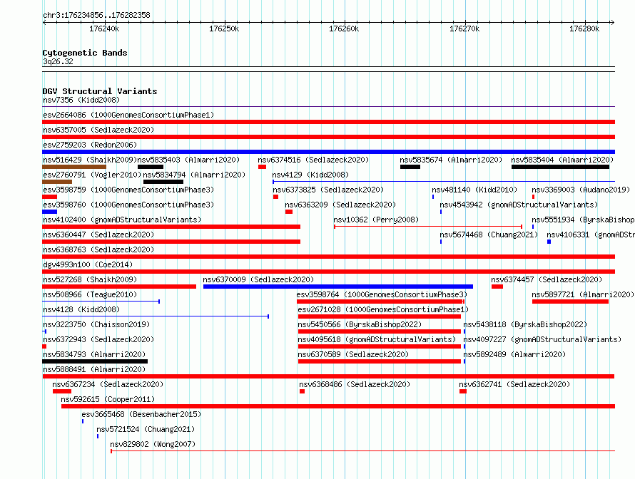Viewport: 635px width, 479px height.
Task: Click the nsv7356 (Kidd2008) variant label
Action: click(81, 100)
